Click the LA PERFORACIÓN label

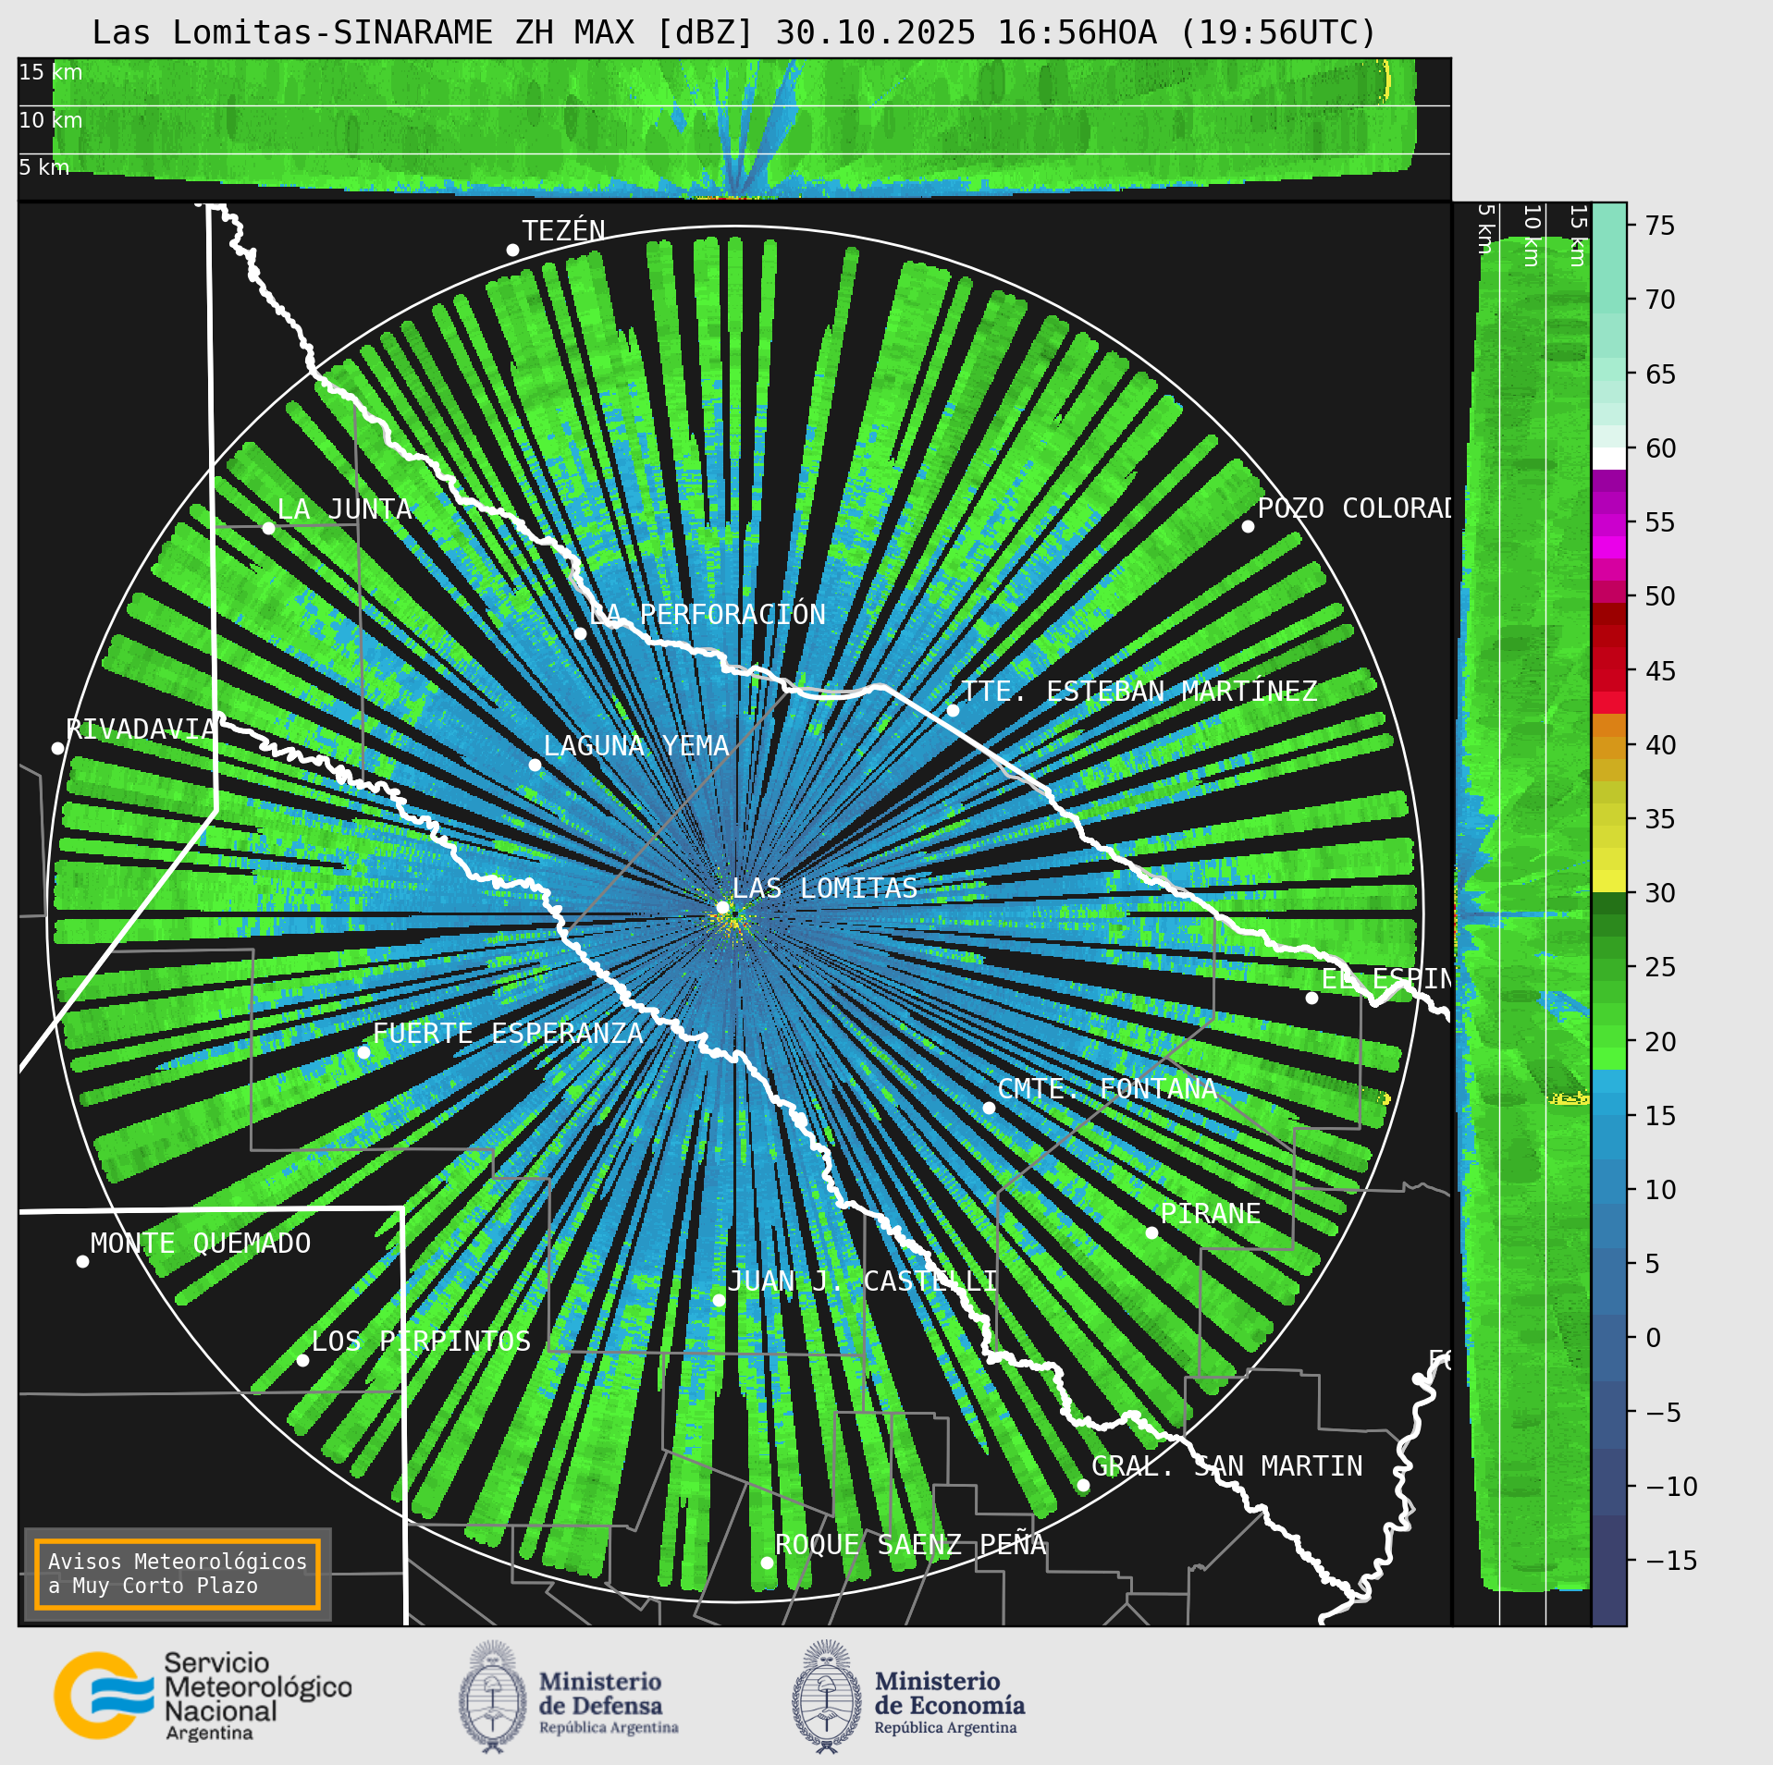708,615
